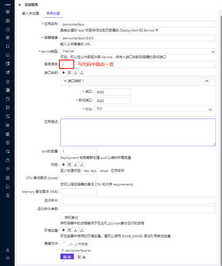Click the 保存 button
Viewport: 222px width, 266px height.
click(x=67, y=257)
